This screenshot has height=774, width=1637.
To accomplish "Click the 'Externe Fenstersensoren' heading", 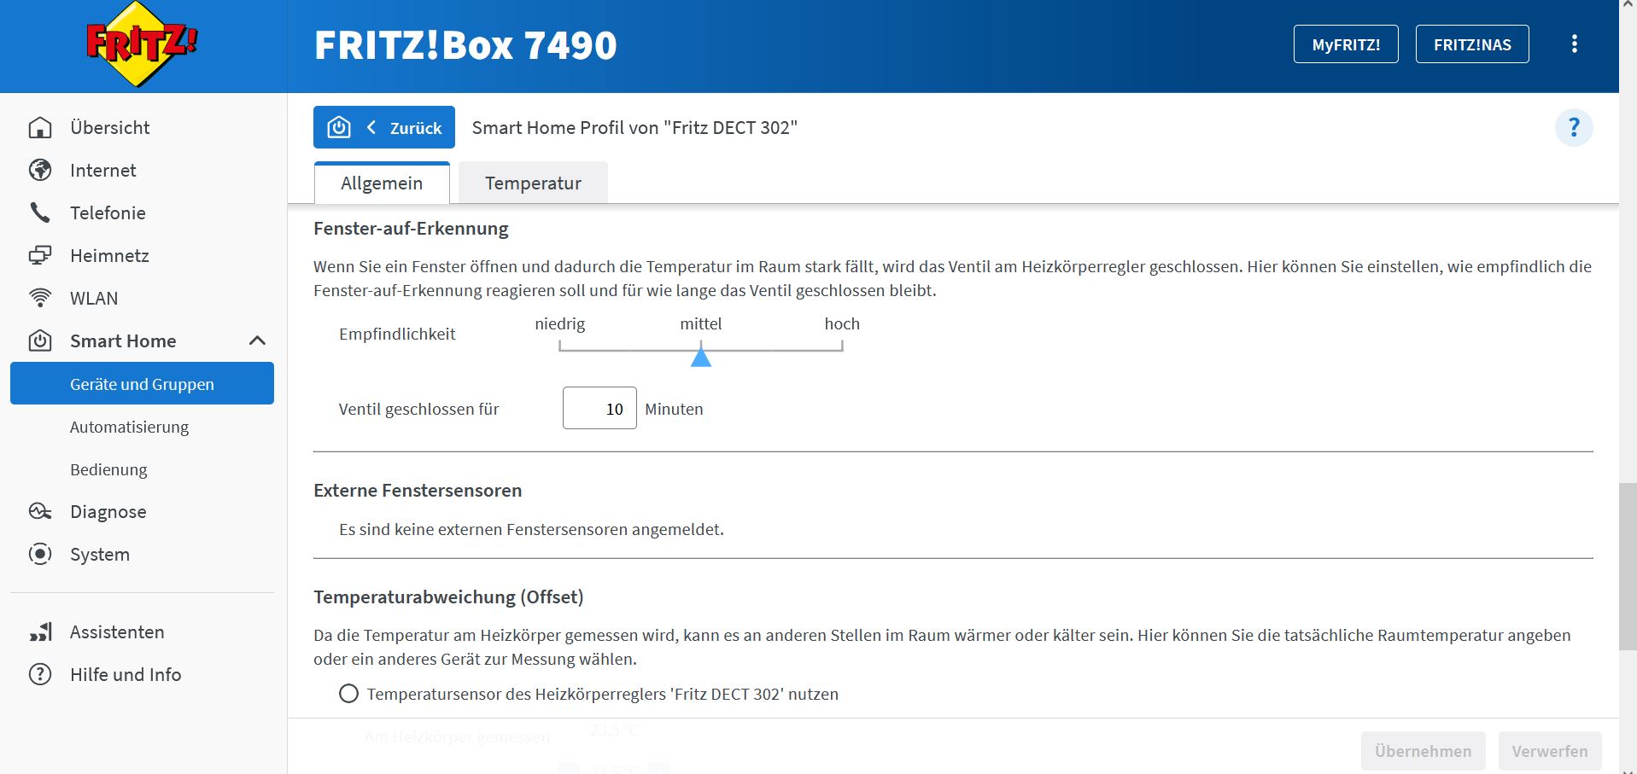I will coord(418,491).
